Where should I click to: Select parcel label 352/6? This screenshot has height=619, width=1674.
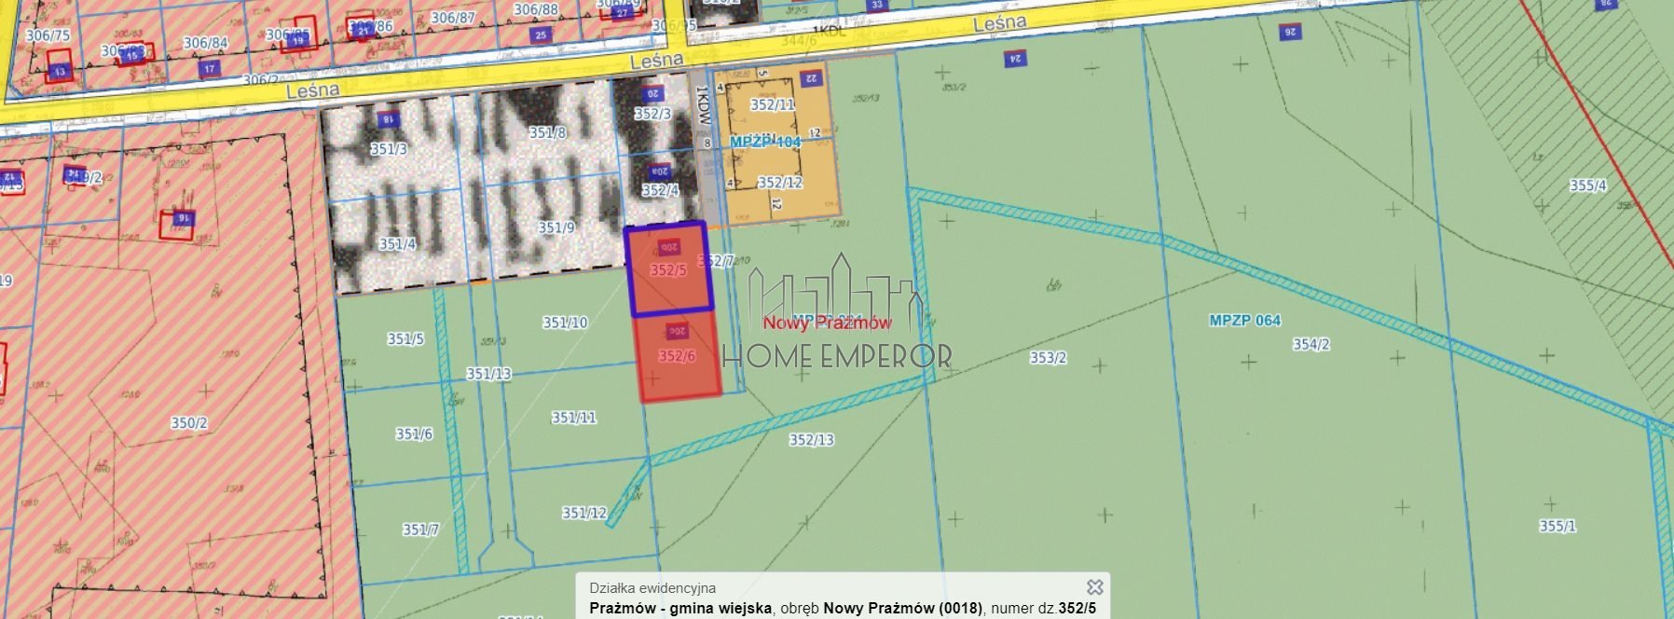click(677, 355)
